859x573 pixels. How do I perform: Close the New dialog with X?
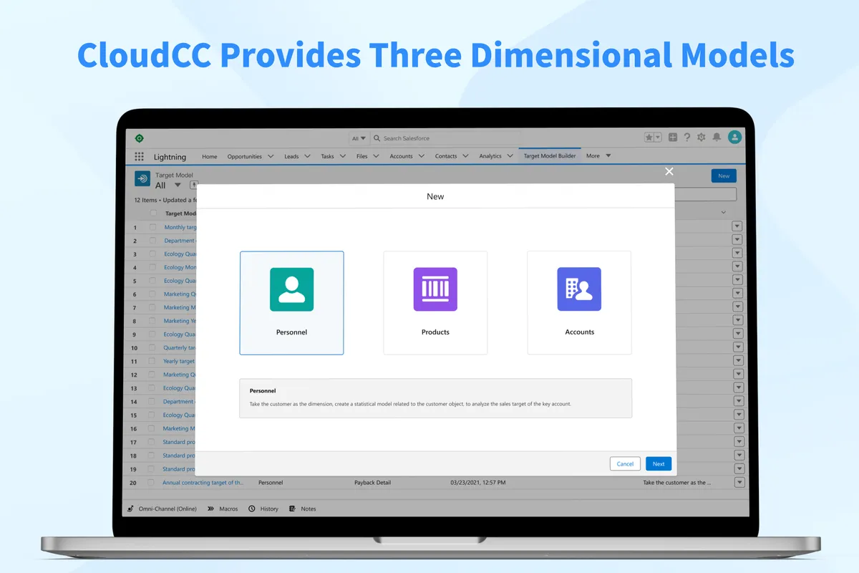(669, 171)
